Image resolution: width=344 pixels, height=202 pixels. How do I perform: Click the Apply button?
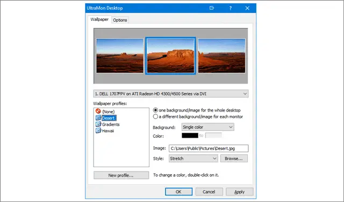click(240, 192)
